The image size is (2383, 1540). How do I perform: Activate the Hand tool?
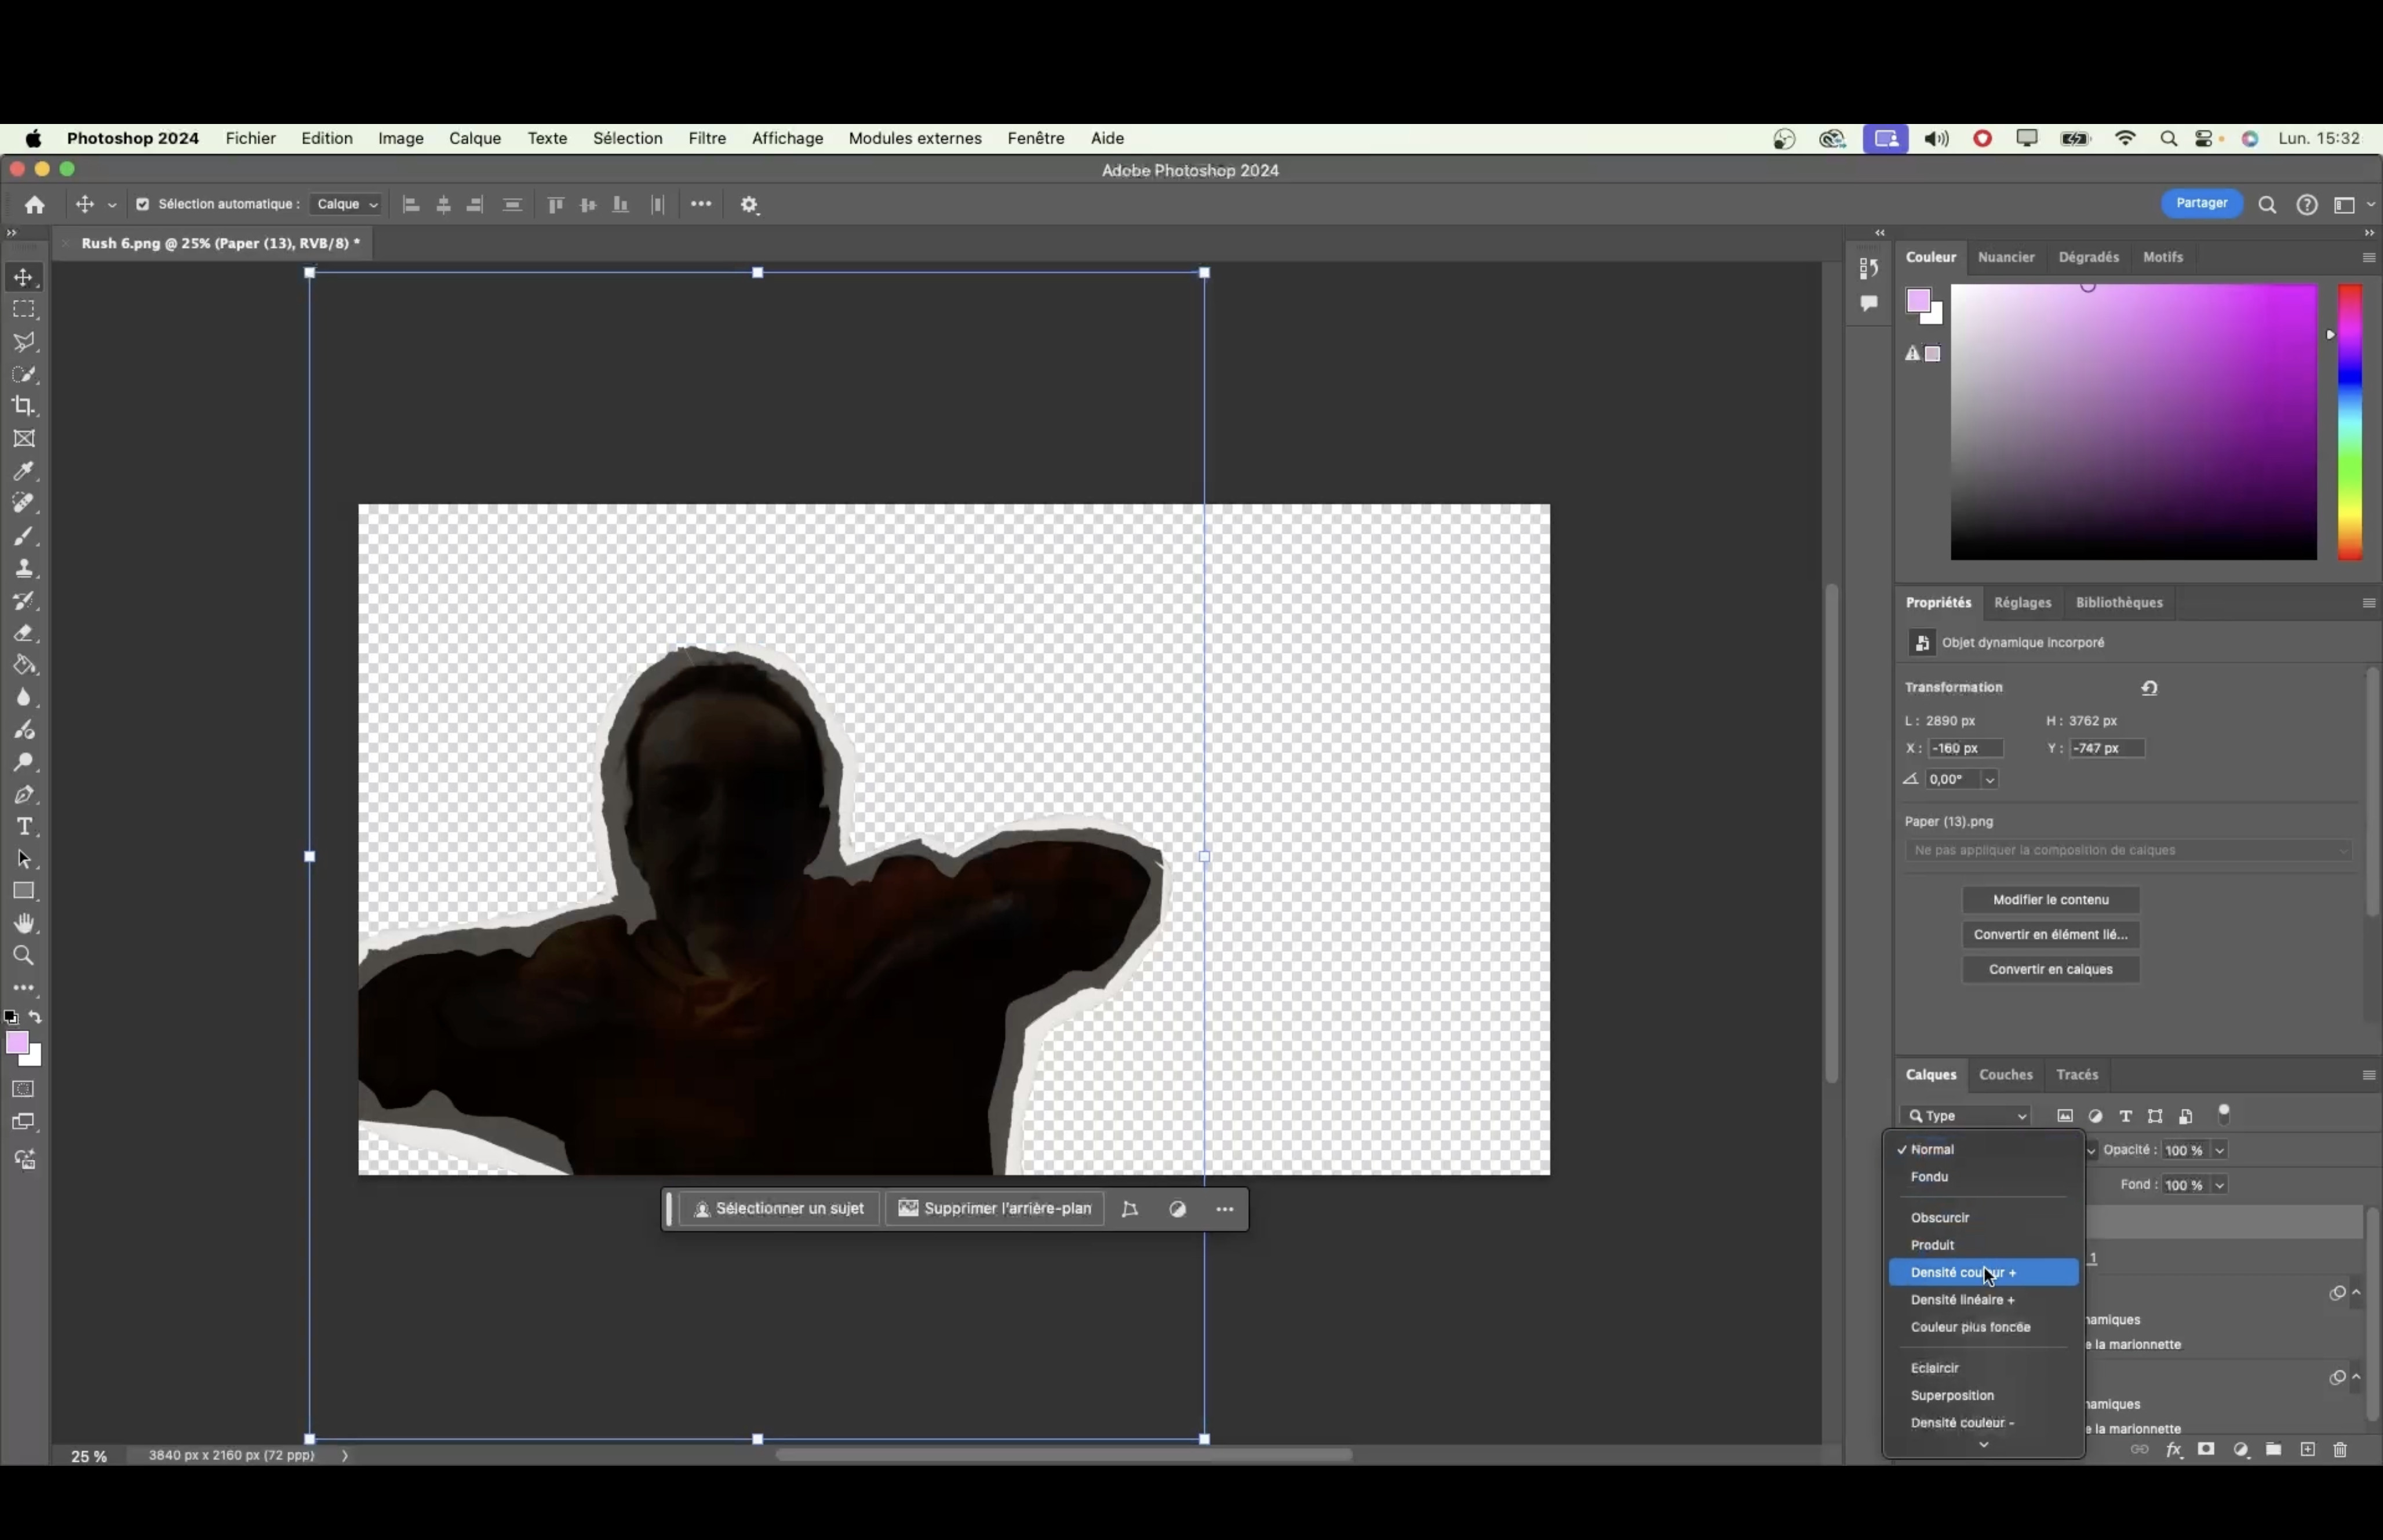click(x=24, y=923)
